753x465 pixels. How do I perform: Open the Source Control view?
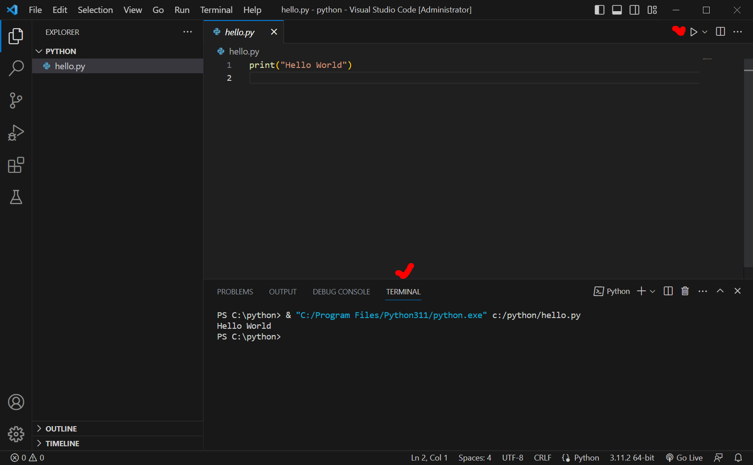(x=16, y=101)
